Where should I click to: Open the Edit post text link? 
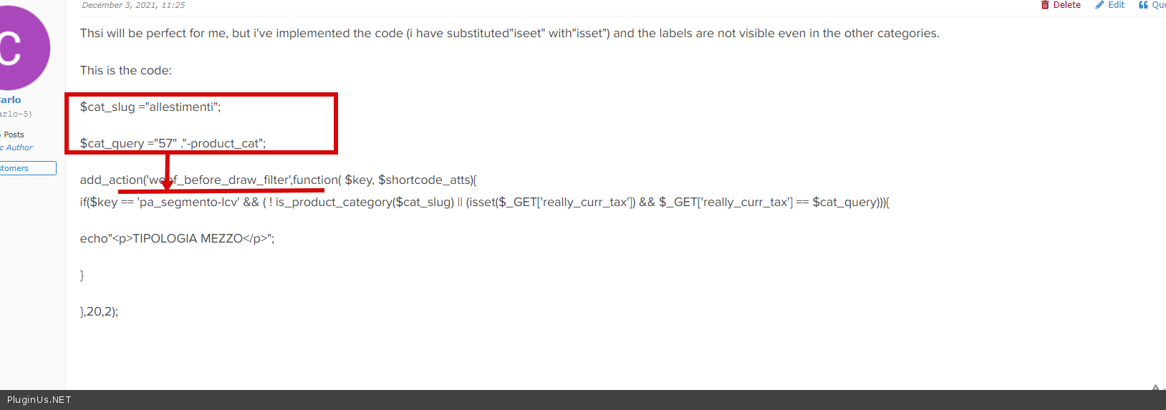pos(1116,5)
